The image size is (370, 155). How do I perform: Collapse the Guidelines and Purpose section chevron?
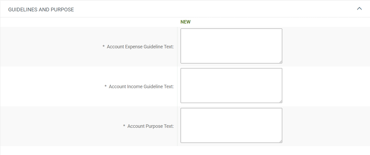click(359, 9)
